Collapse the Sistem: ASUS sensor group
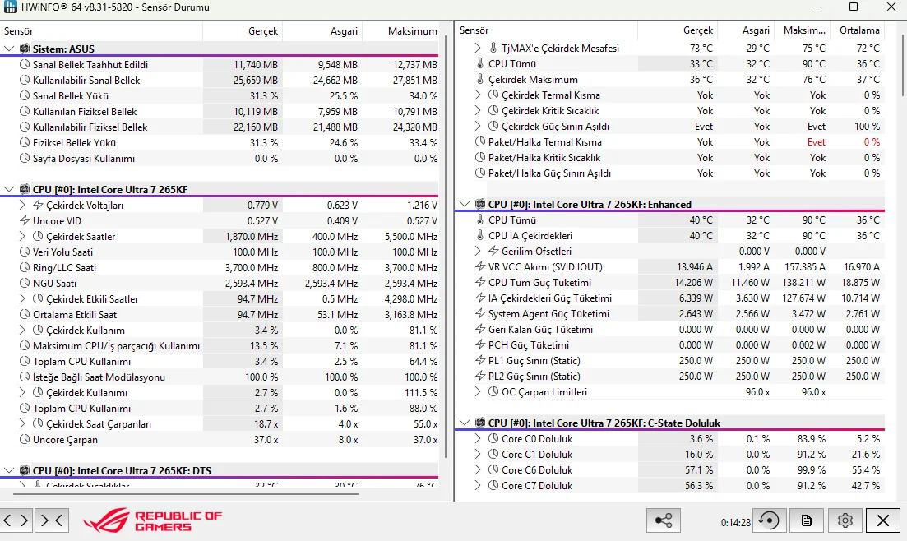The width and height of the screenshot is (907, 541). coord(9,49)
